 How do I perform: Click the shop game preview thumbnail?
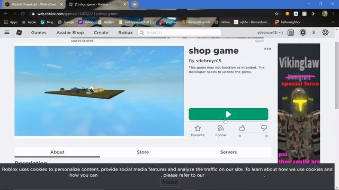(x=99, y=91)
